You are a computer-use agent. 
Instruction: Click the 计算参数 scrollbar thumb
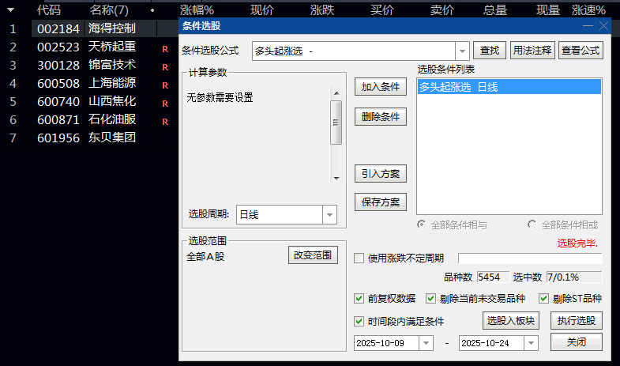coord(336,123)
